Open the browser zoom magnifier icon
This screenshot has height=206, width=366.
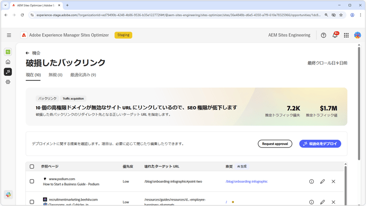click(x=326, y=15)
